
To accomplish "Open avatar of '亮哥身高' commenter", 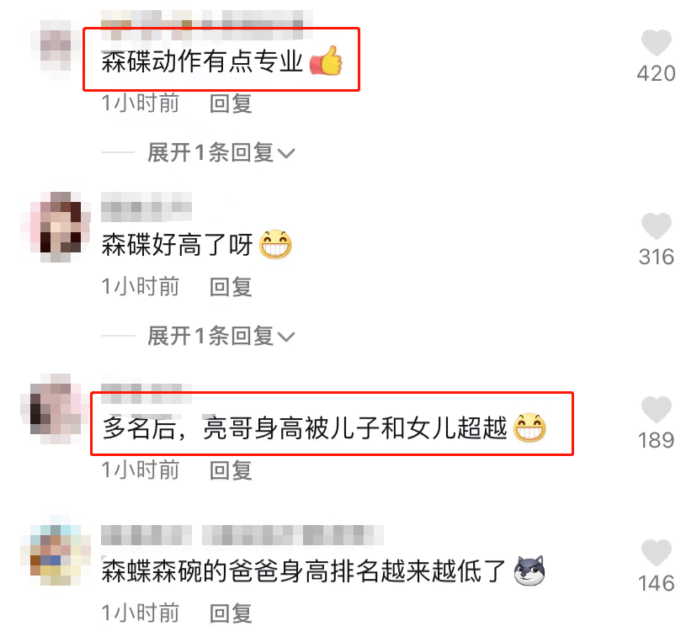I will 56,409.
